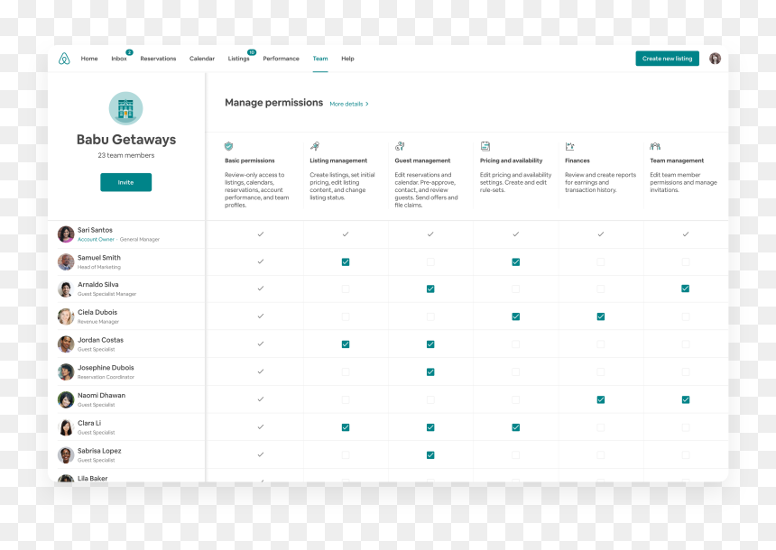Uncheck Pricing and availability for Ciela Dubois
The width and height of the screenshot is (776, 550).
[x=516, y=316]
